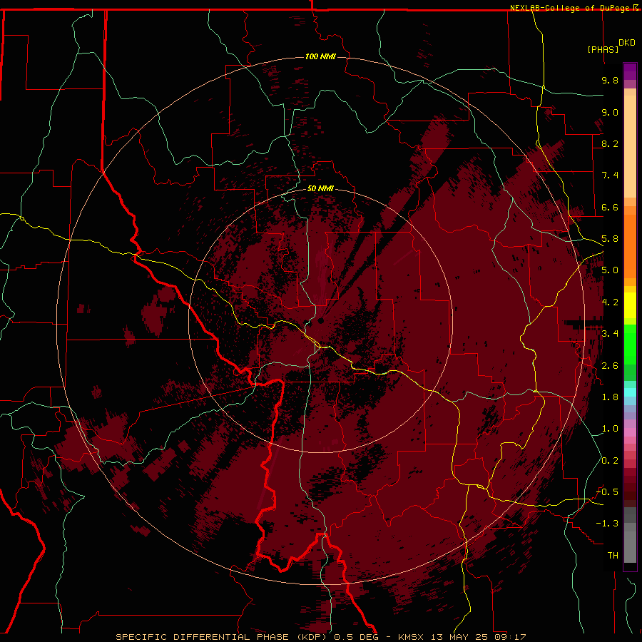
Task: Select the yellow segment of the color bar
Action: [630, 305]
